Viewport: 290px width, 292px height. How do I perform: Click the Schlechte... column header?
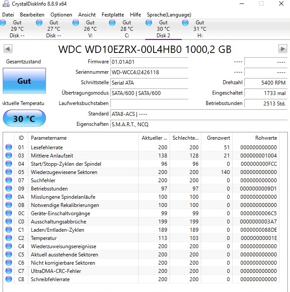click(185, 138)
